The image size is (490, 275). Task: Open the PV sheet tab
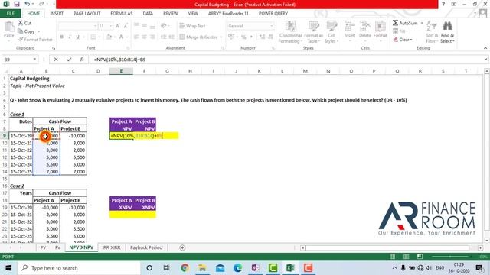tap(43, 247)
